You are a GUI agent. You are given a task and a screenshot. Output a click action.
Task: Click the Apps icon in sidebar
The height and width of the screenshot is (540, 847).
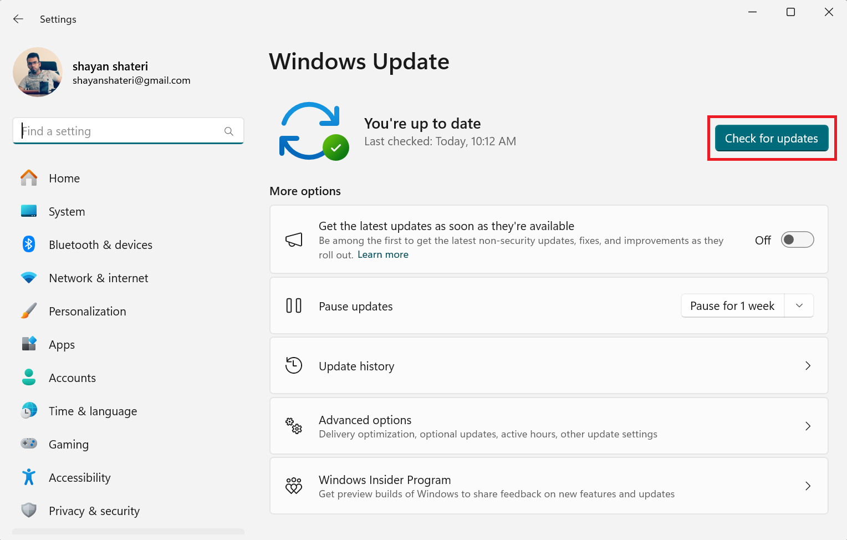pyautogui.click(x=29, y=344)
